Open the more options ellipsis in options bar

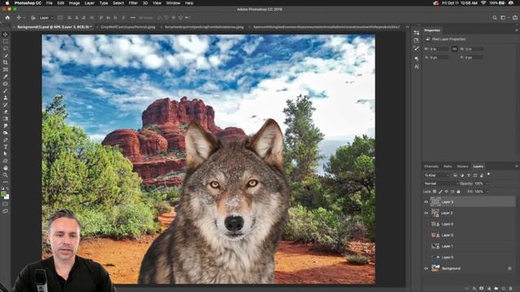(x=133, y=18)
